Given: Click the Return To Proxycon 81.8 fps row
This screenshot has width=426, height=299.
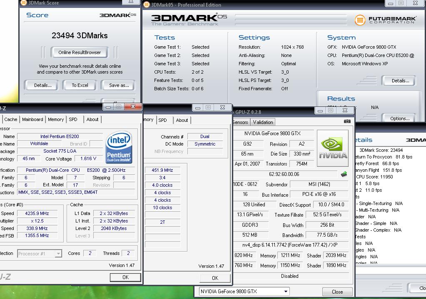Looking at the screenshot, I should pos(384,157).
